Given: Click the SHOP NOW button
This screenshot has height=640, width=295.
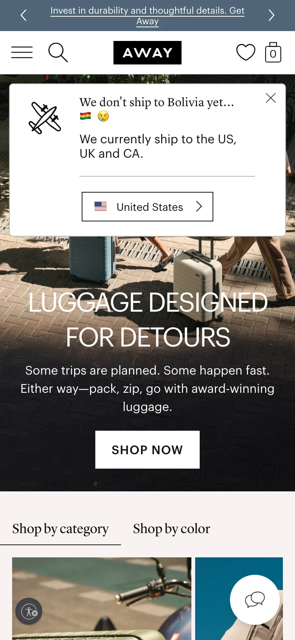Looking at the screenshot, I should click(x=147, y=450).
